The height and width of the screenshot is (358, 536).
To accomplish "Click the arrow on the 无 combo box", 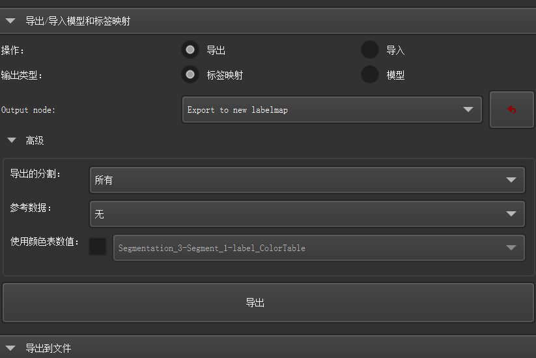I will coord(511,213).
